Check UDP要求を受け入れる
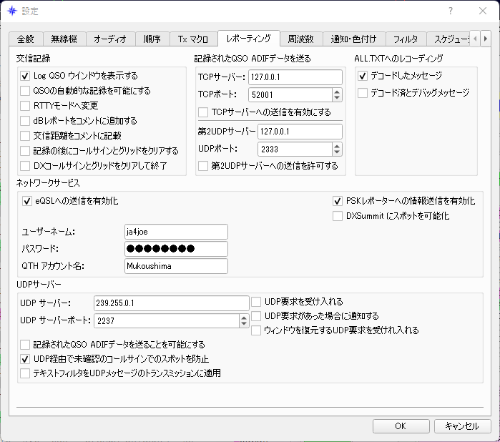The image size is (500, 442). [256, 302]
